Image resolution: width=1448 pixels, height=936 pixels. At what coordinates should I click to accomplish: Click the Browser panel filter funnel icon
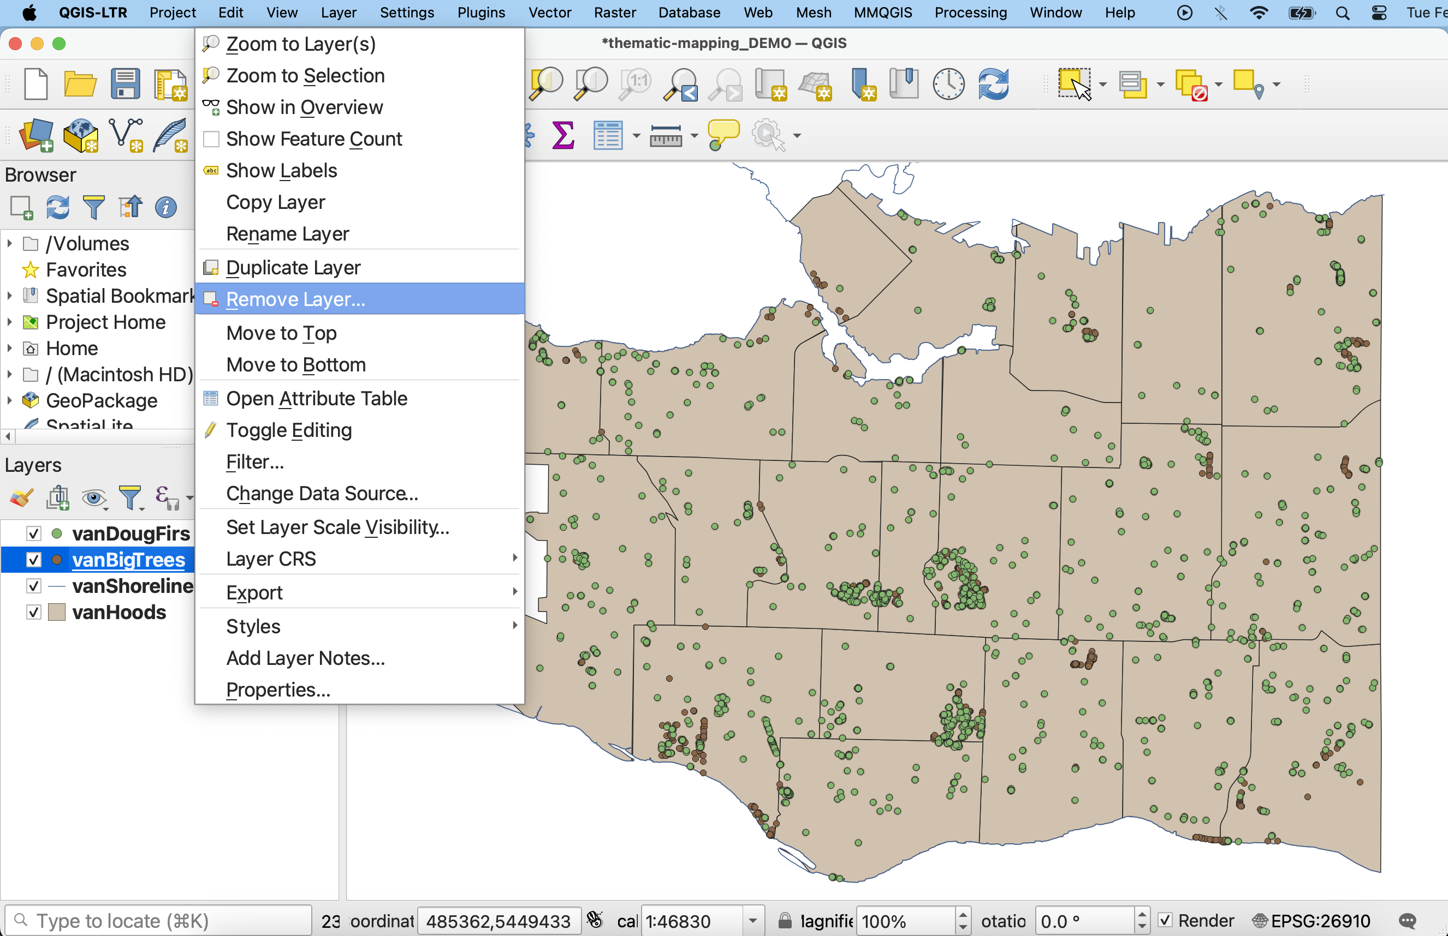coord(93,207)
